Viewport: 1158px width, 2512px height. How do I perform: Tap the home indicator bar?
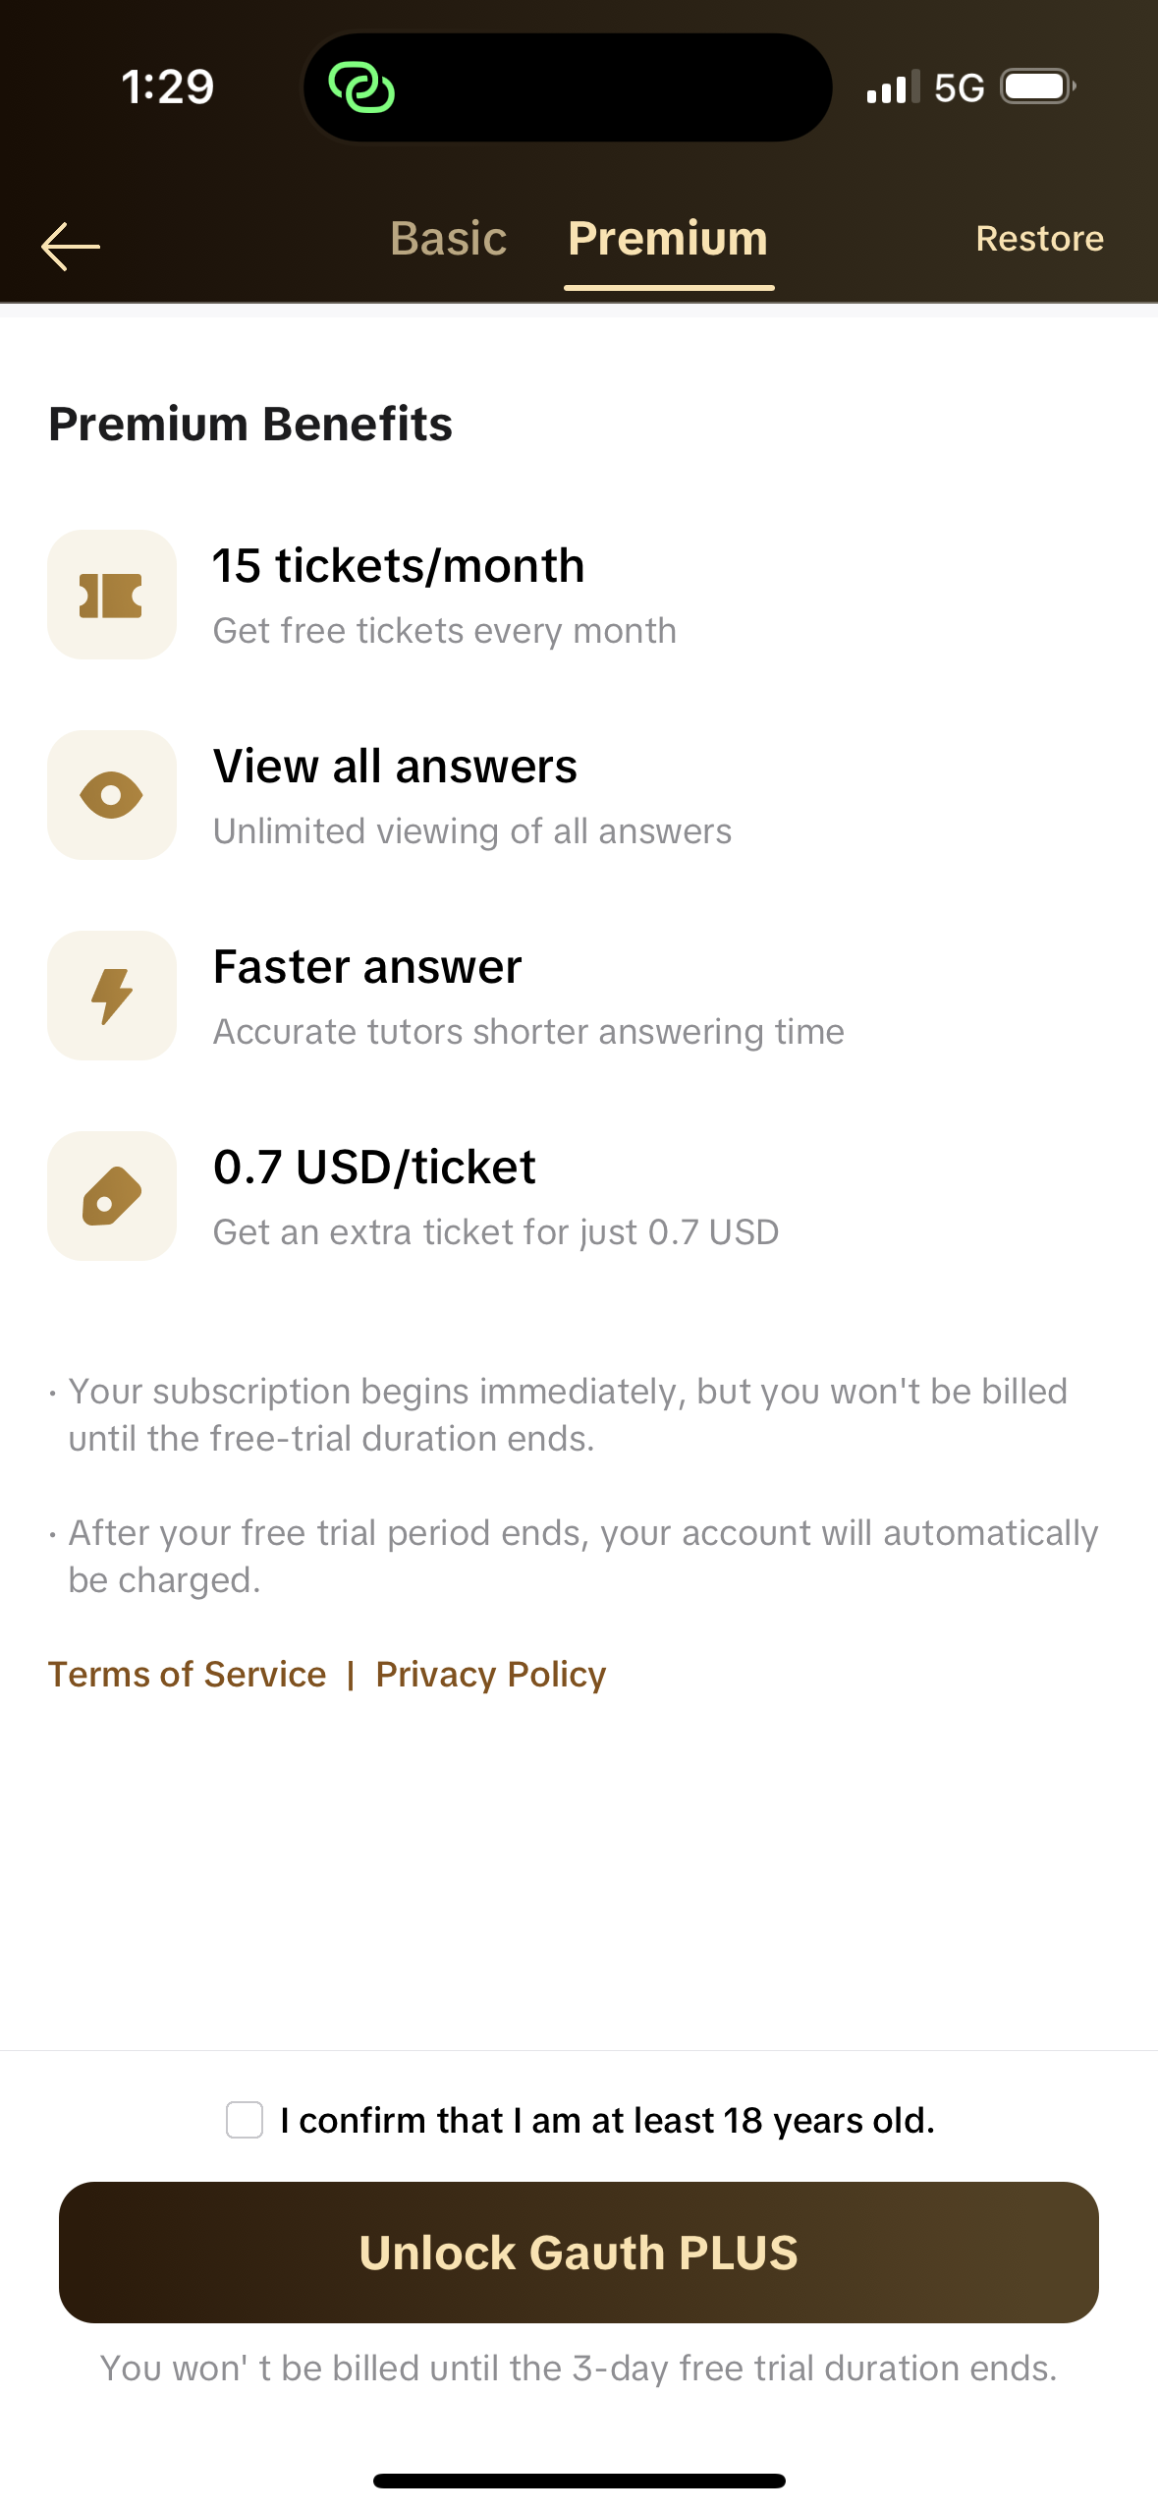click(x=579, y=2481)
